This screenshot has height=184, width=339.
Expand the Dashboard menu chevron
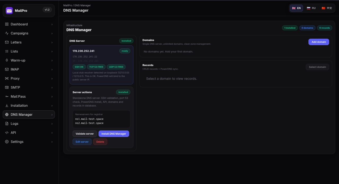pyautogui.click(x=52, y=24)
